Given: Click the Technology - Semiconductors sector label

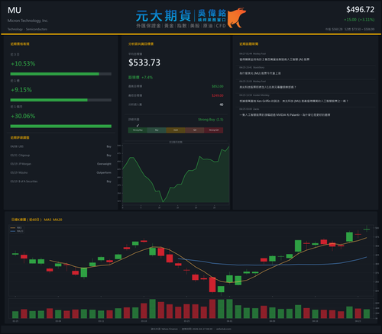Looking at the screenshot, I should point(28,29).
